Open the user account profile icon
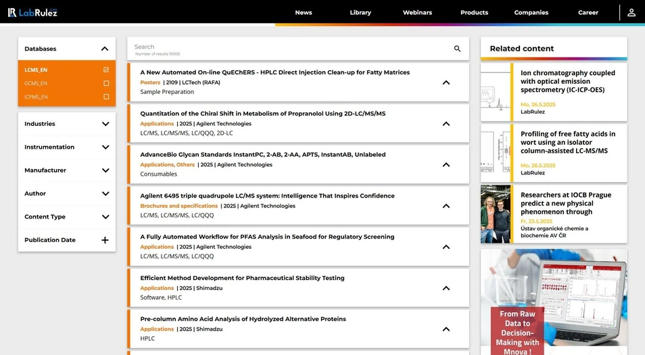The height and width of the screenshot is (355, 645). 631,12
